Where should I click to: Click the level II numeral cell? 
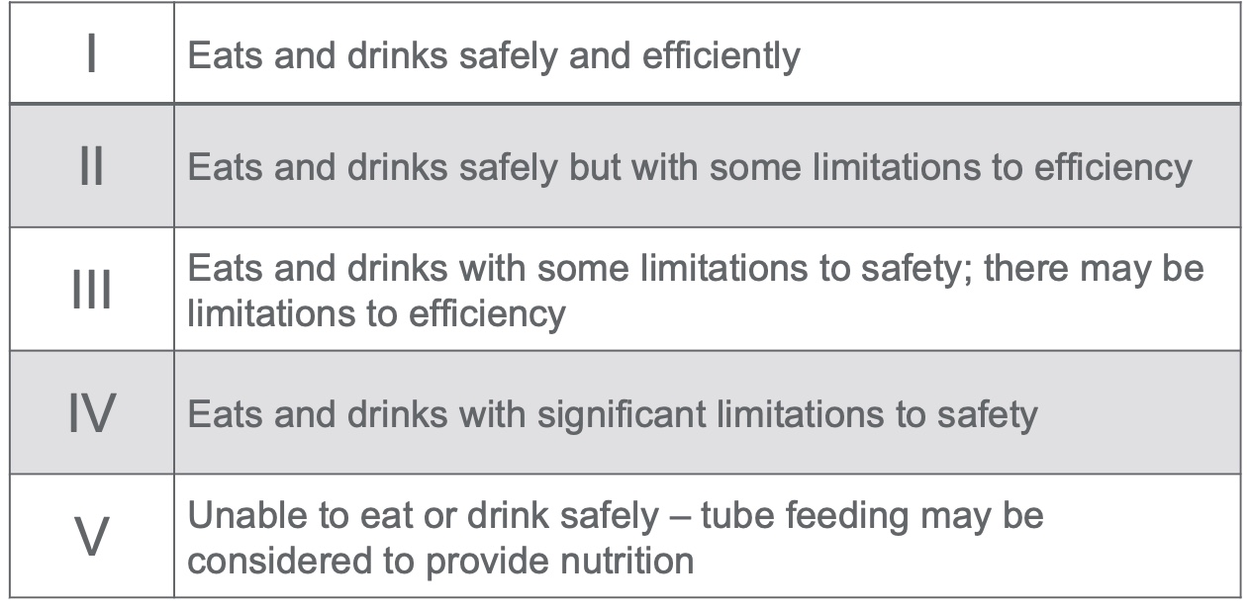pyautogui.click(x=92, y=166)
